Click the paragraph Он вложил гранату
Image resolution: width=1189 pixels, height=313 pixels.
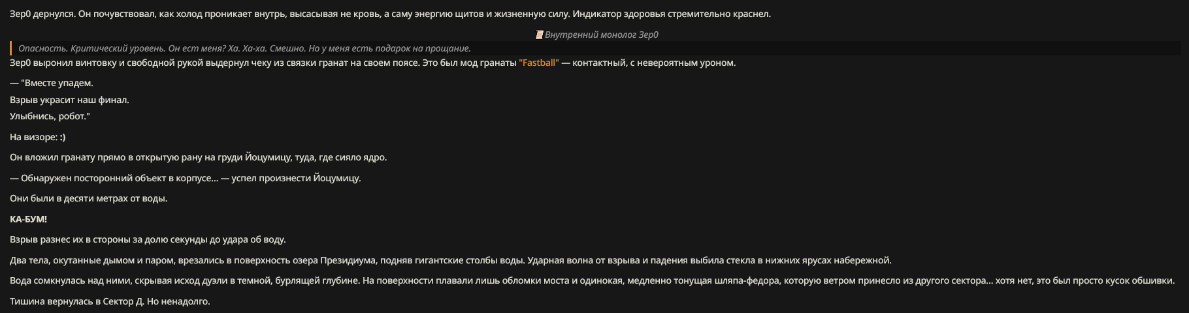pyautogui.click(x=198, y=157)
